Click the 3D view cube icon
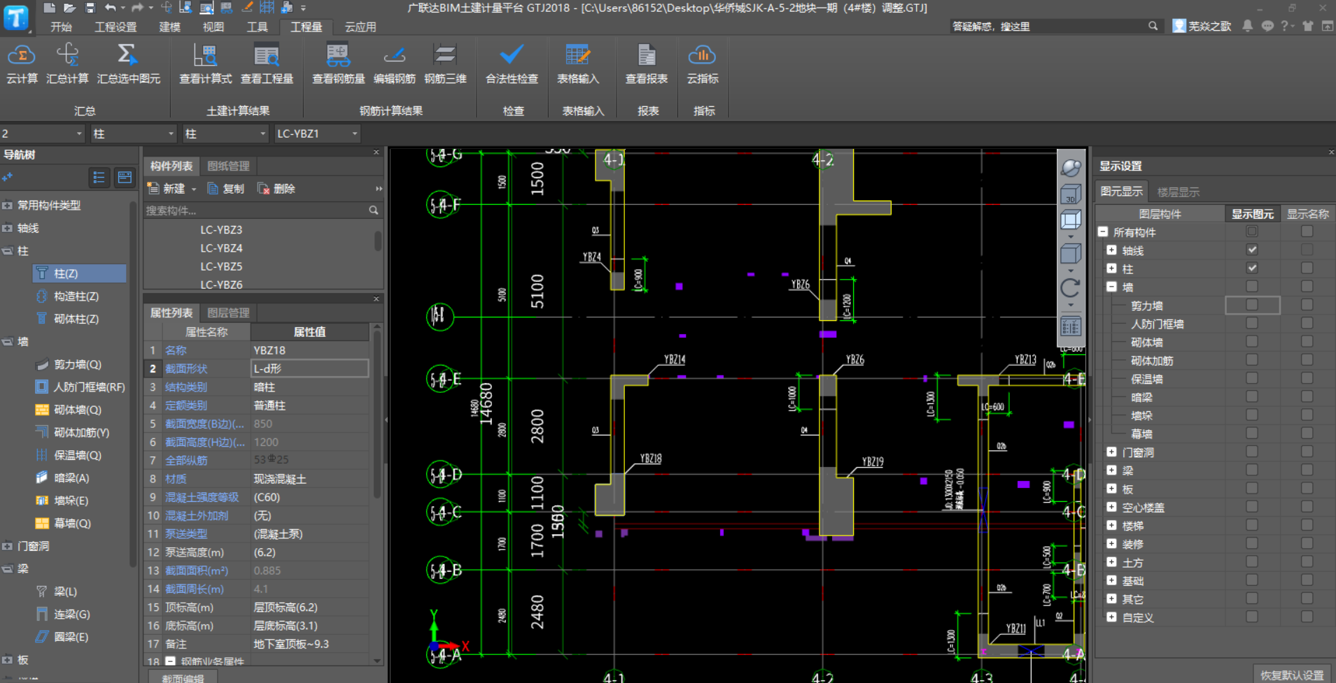Viewport: 1336px width, 683px height. point(1071,194)
